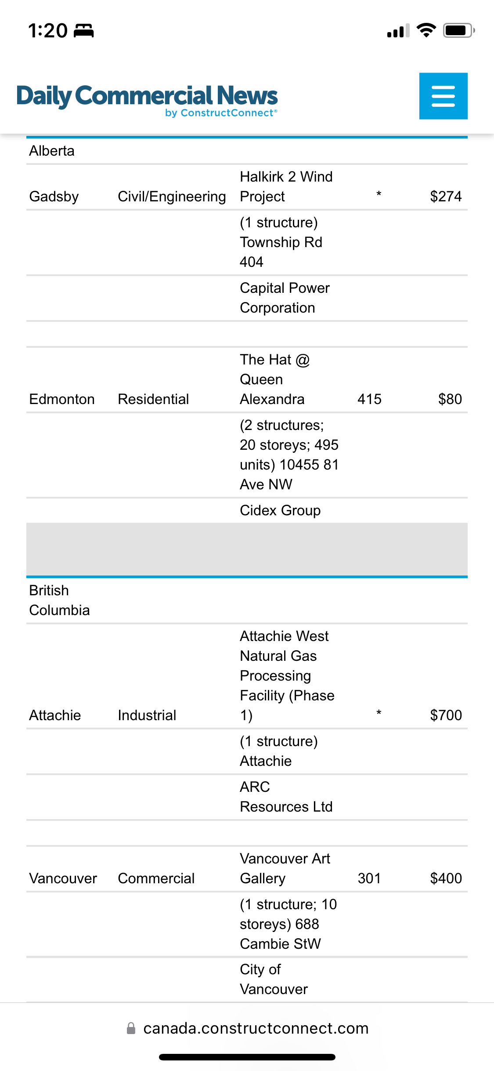Tap the Cidex Group owner text
This screenshot has width=494, height=1071.
tap(280, 510)
